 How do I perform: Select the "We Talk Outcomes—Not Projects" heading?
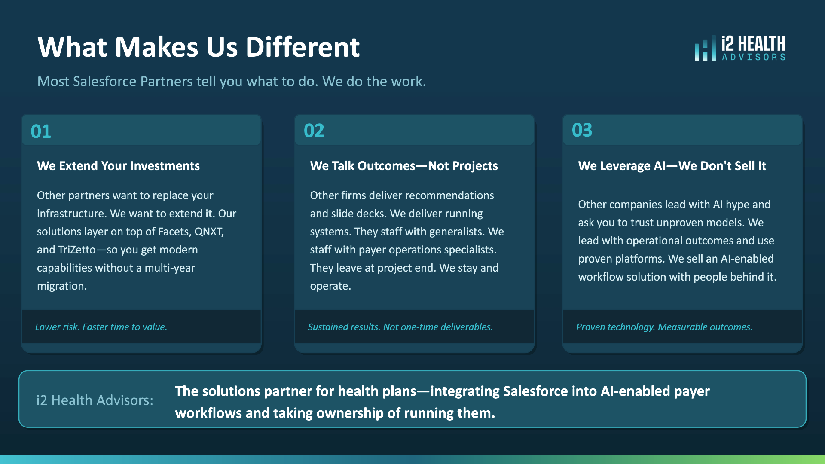404,166
